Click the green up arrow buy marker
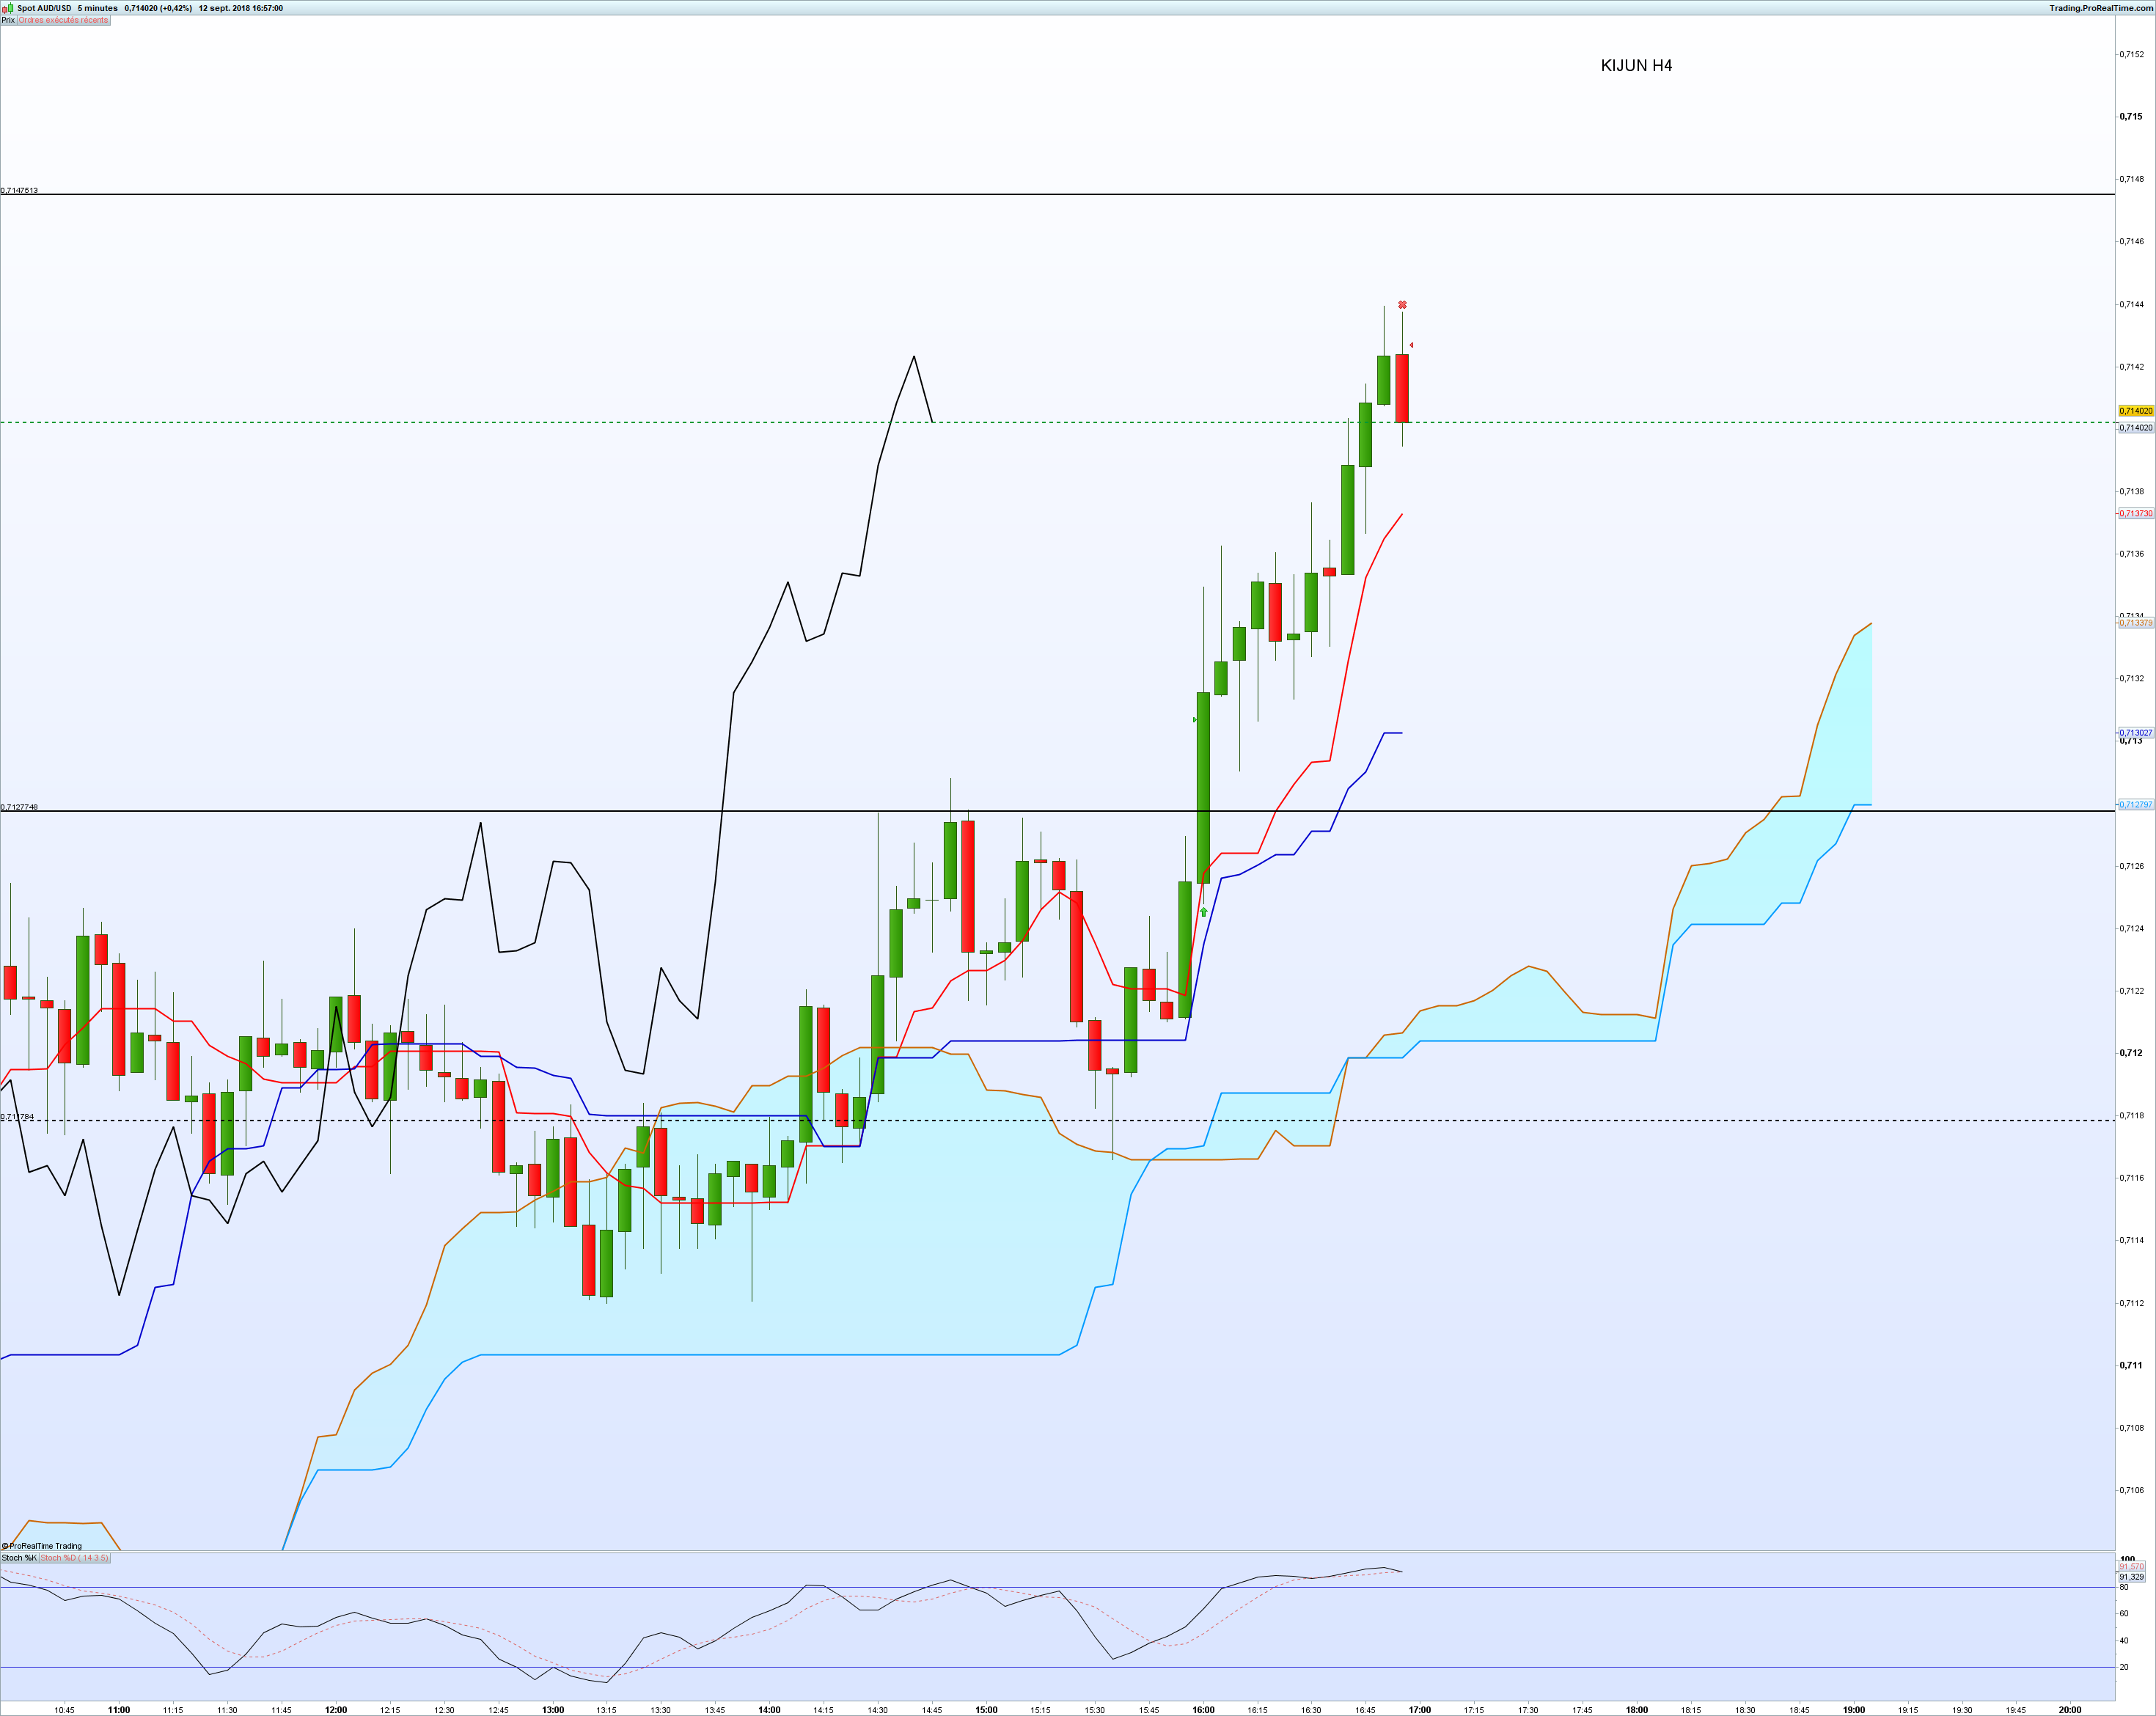 tap(1203, 912)
